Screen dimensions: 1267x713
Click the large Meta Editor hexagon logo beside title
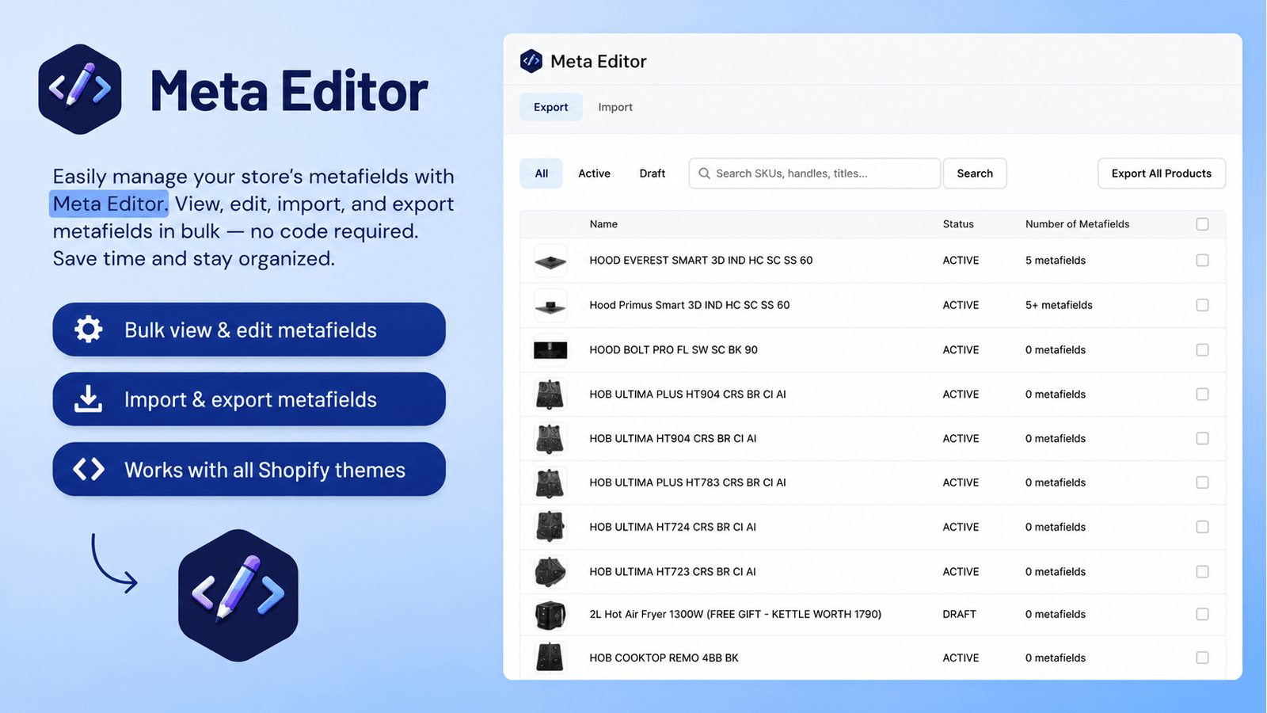(x=80, y=90)
